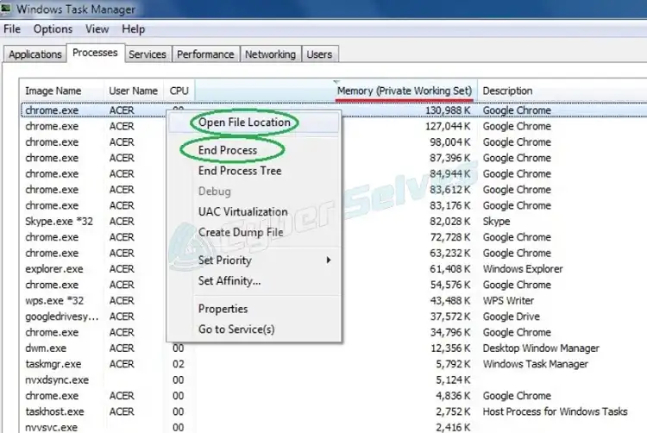Click the 43,488 K memory cell
This screenshot has width=647, height=433.
coord(450,301)
